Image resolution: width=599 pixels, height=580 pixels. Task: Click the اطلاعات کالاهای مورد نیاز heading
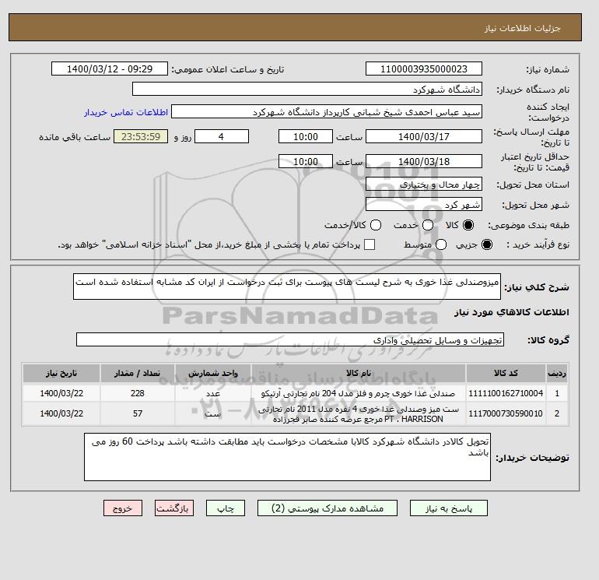(x=512, y=312)
